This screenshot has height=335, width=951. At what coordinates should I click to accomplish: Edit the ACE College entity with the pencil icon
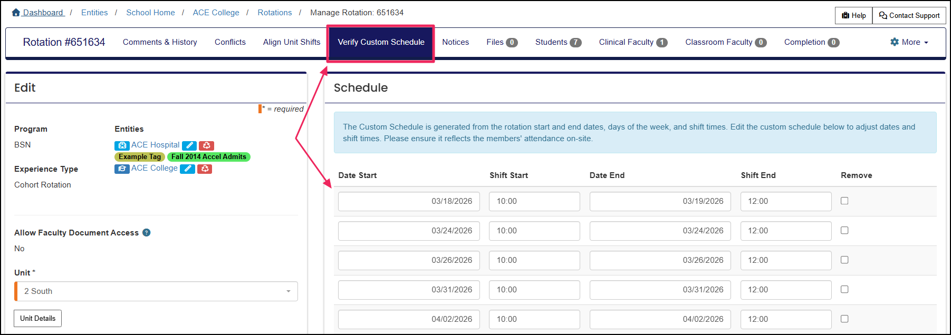click(187, 169)
